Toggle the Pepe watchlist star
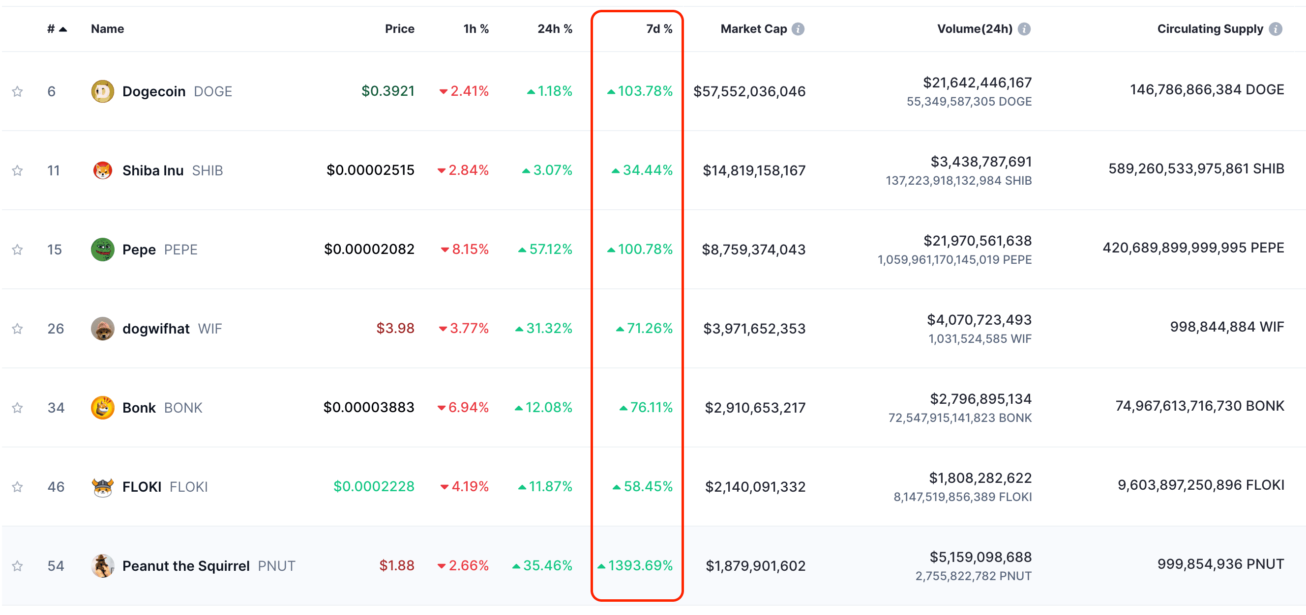The image size is (1306, 615). click(17, 249)
